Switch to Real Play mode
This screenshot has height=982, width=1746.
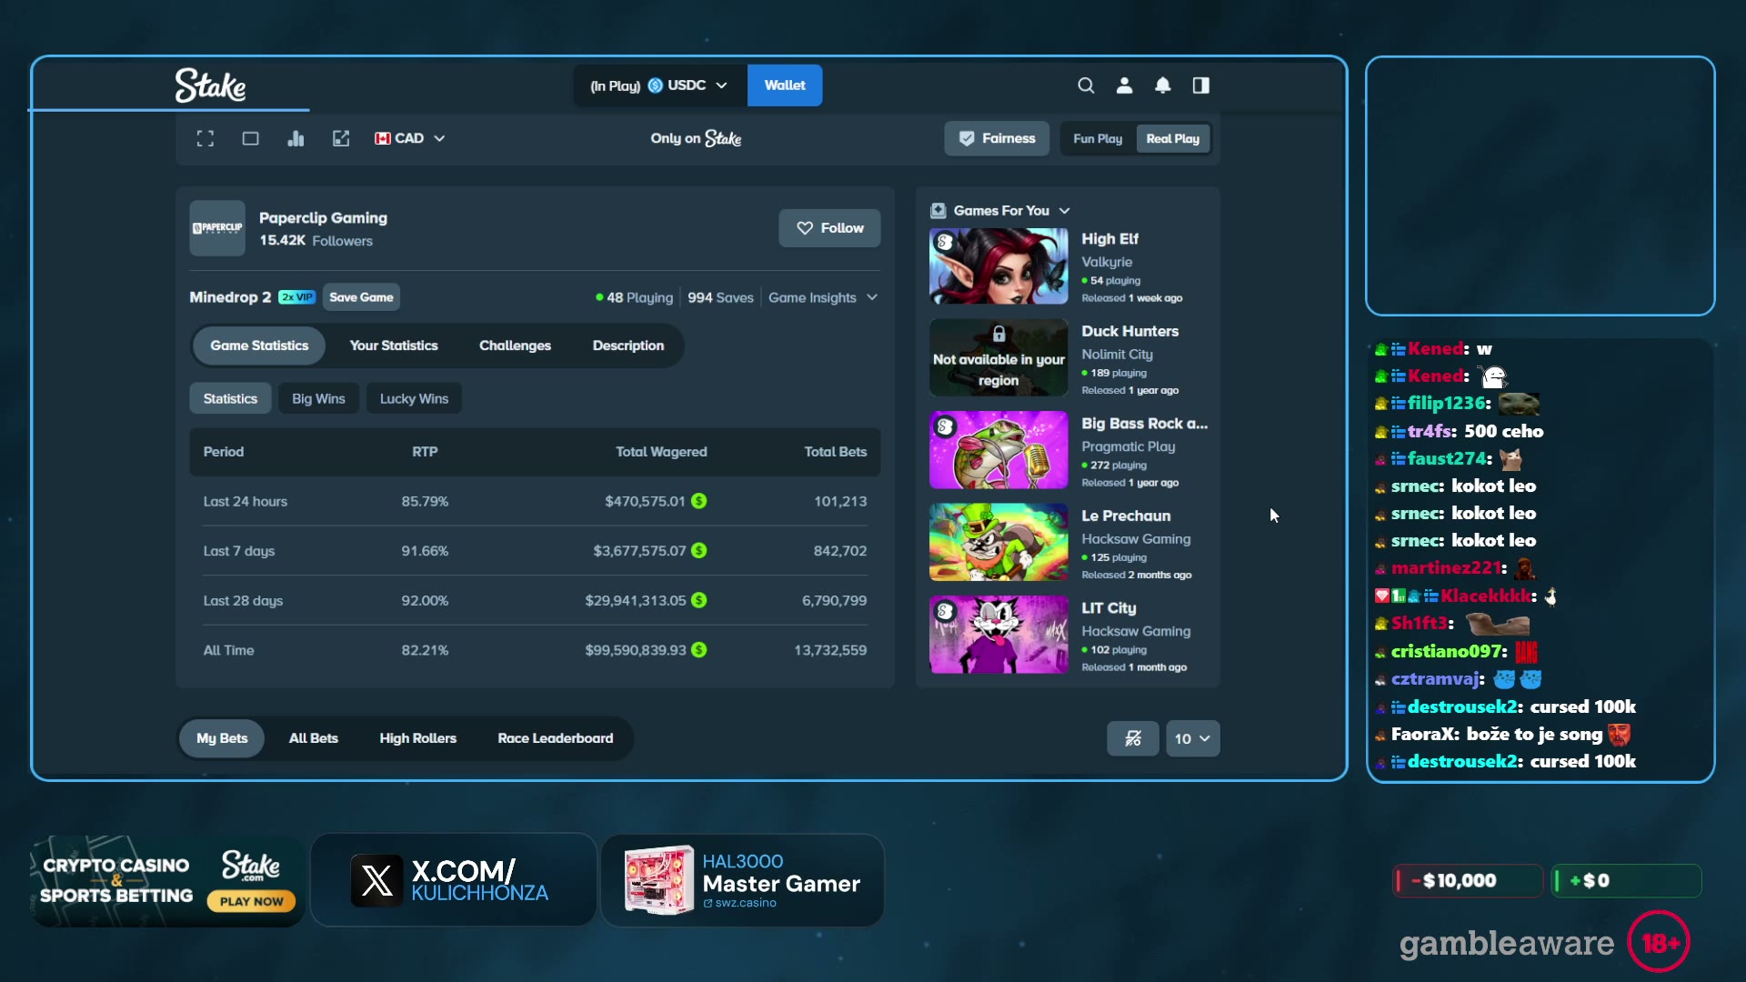click(x=1173, y=138)
